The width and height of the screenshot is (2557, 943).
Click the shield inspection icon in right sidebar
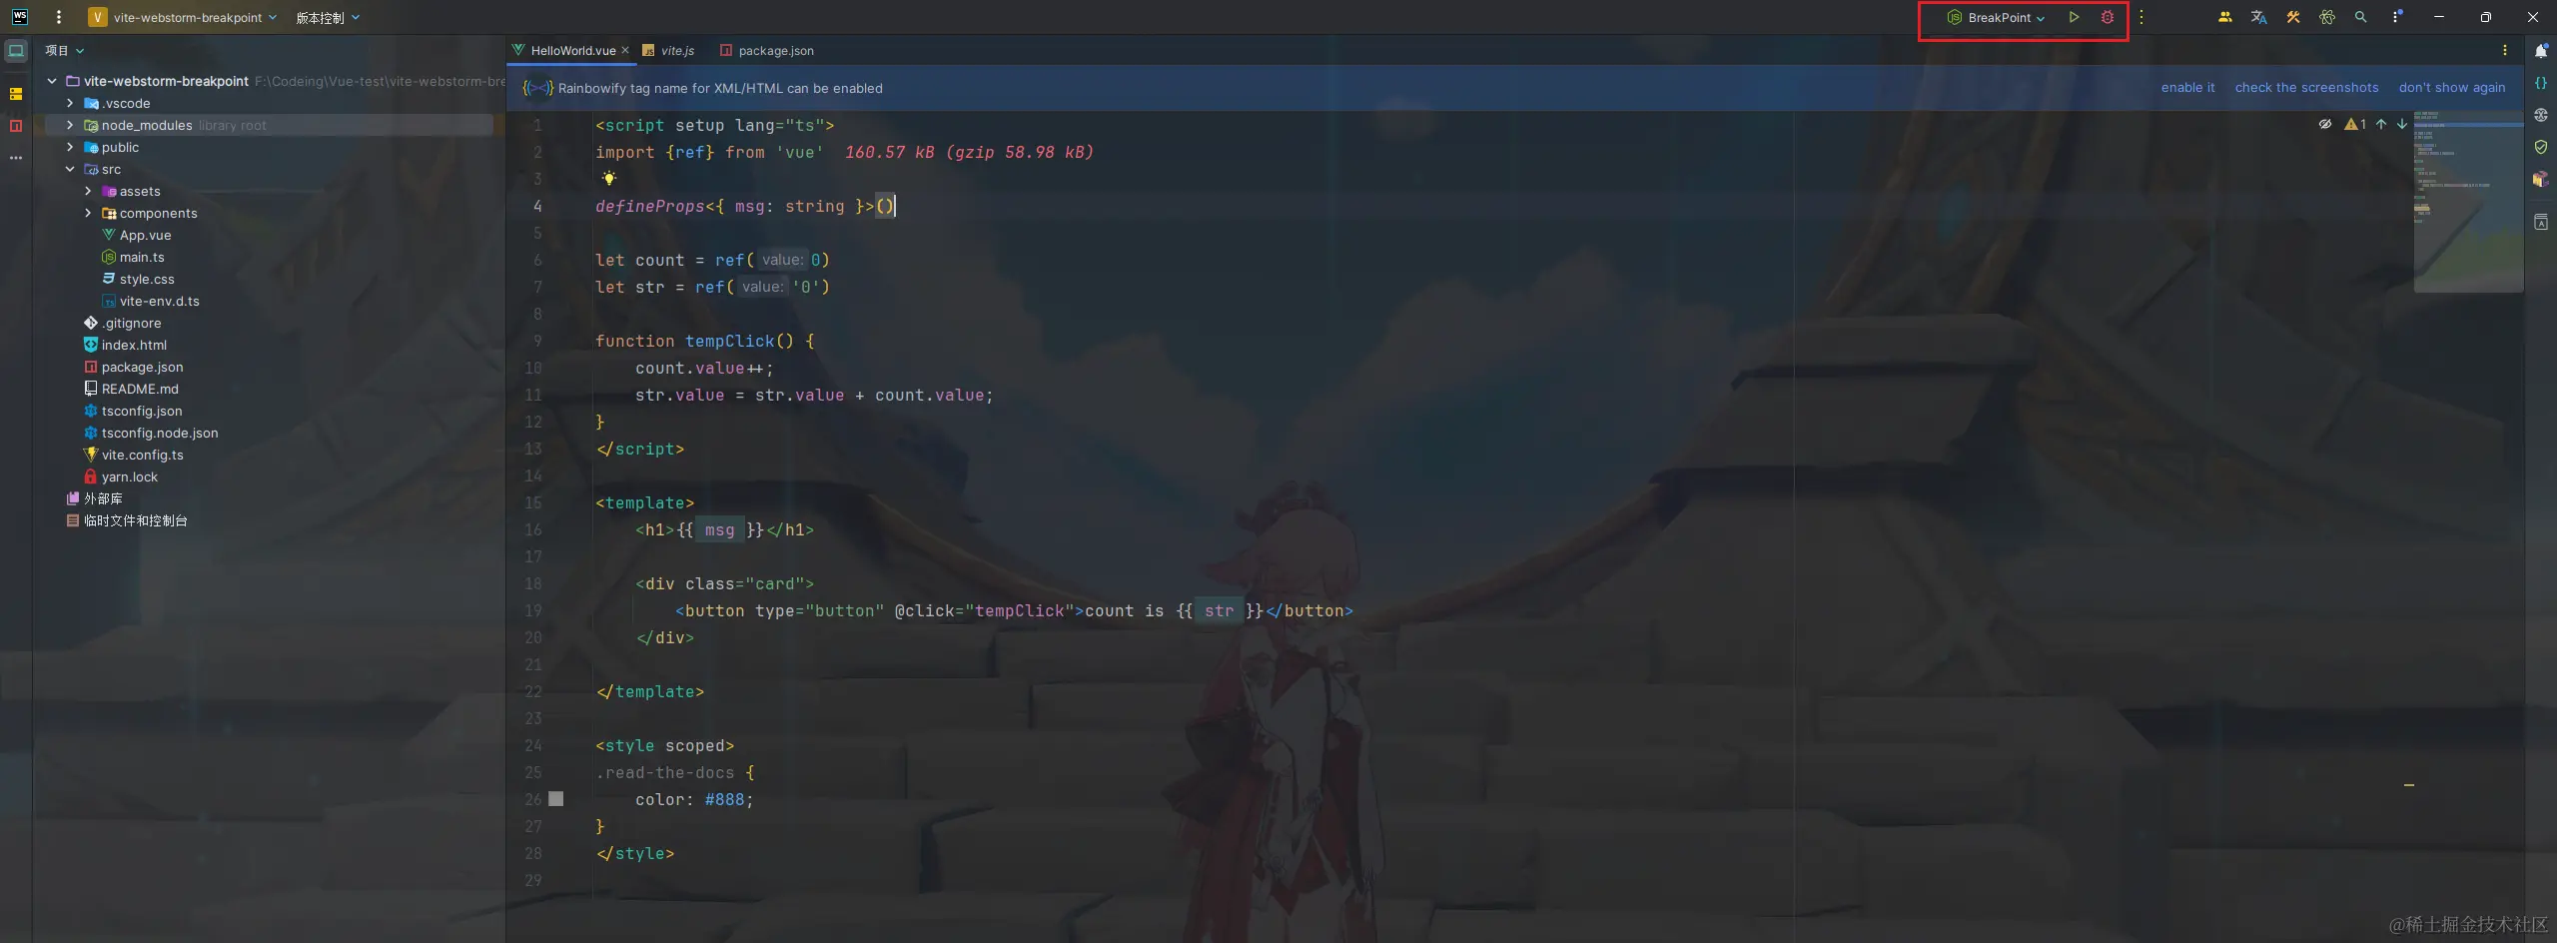pos(2540,148)
